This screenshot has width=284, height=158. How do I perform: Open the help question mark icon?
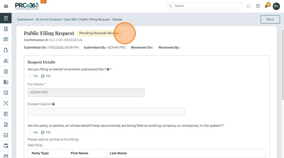[258, 6]
